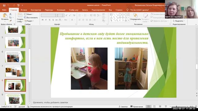
Task: Toggle text shadow S formatting
Action: [53, 20]
